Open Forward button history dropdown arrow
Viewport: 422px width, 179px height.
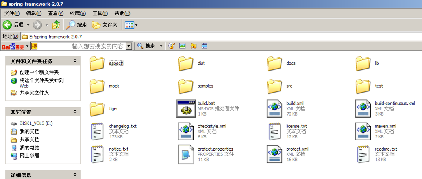point(46,25)
